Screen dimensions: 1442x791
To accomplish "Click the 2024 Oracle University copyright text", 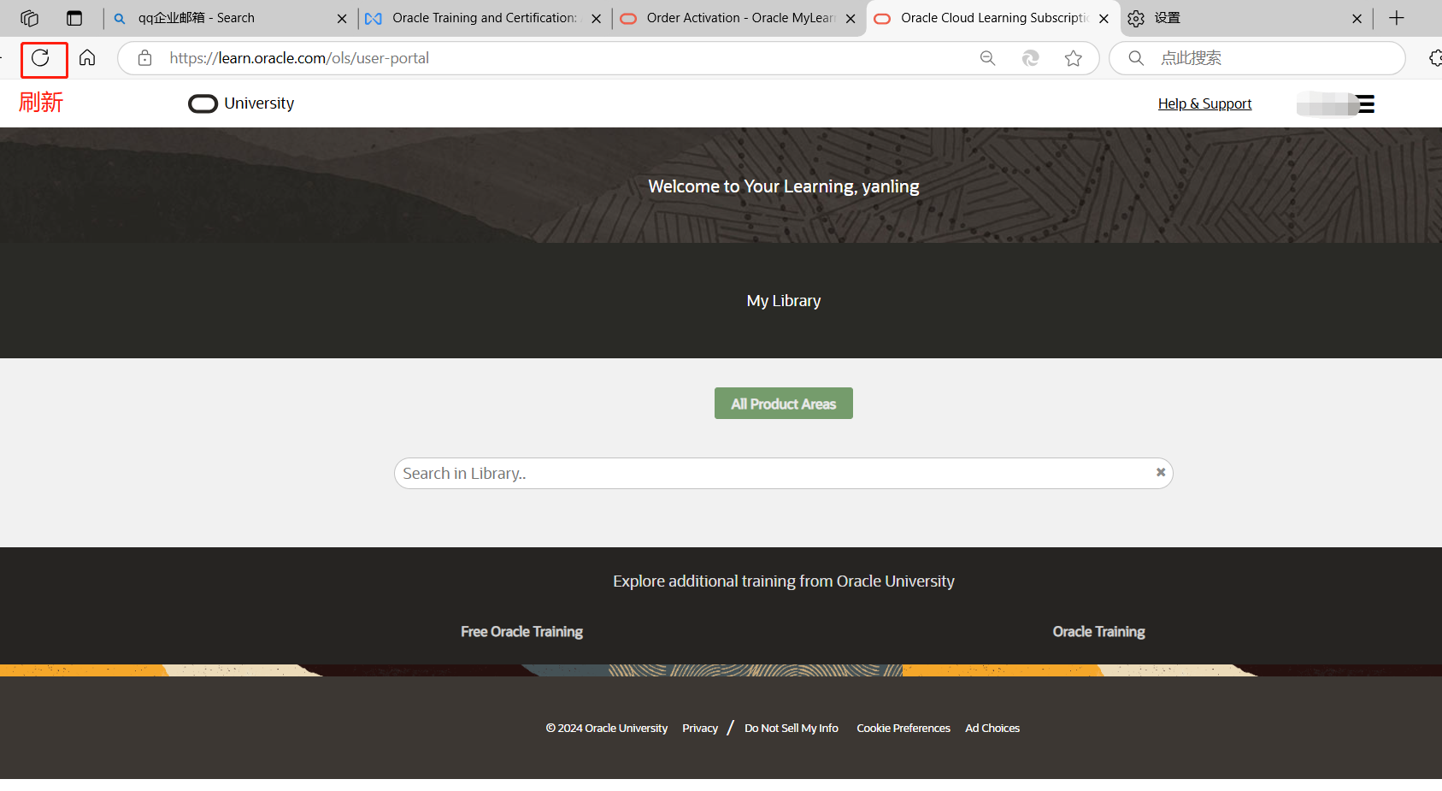I will tap(607, 729).
